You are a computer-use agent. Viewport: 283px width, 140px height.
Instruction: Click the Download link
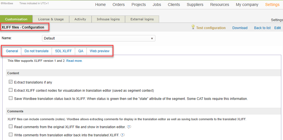pos(240,28)
